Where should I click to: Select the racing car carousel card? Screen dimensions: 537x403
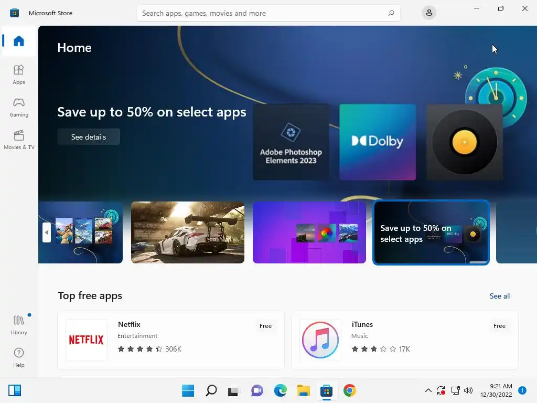click(188, 232)
